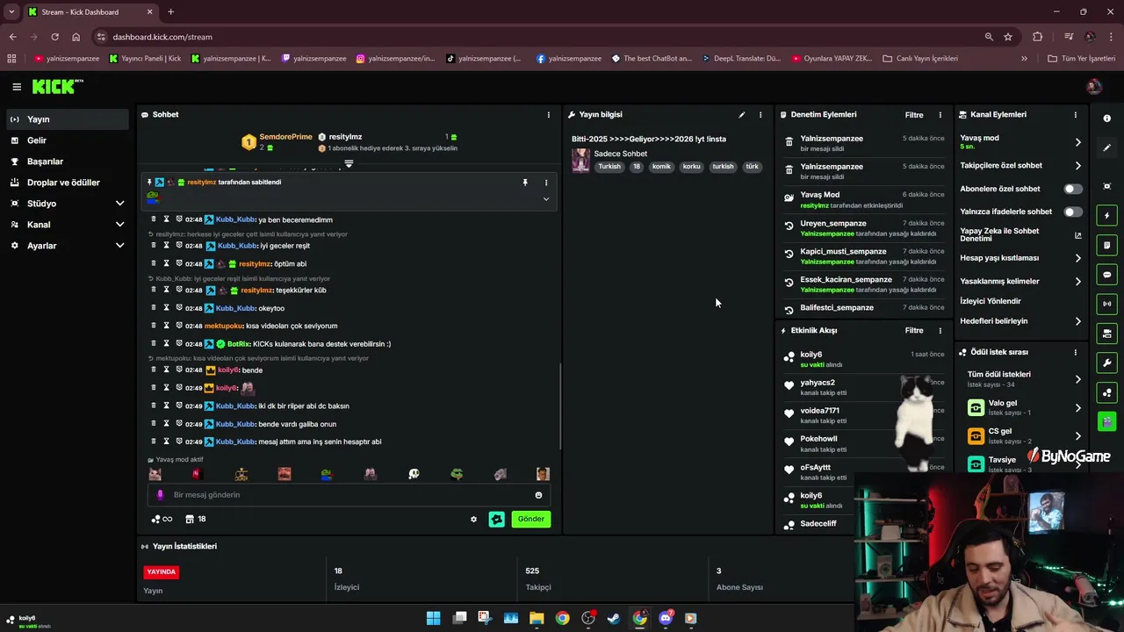Open Steam from the taskbar
Viewport: 1124px width, 632px height.
tap(614, 618)
